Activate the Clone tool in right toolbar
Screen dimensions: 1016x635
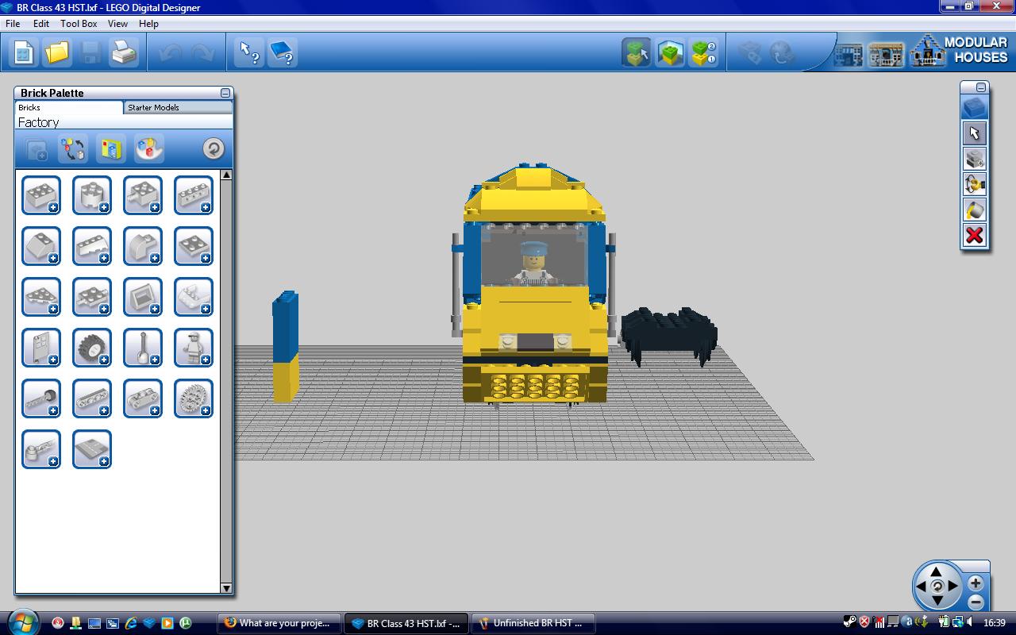coord(974,159)
